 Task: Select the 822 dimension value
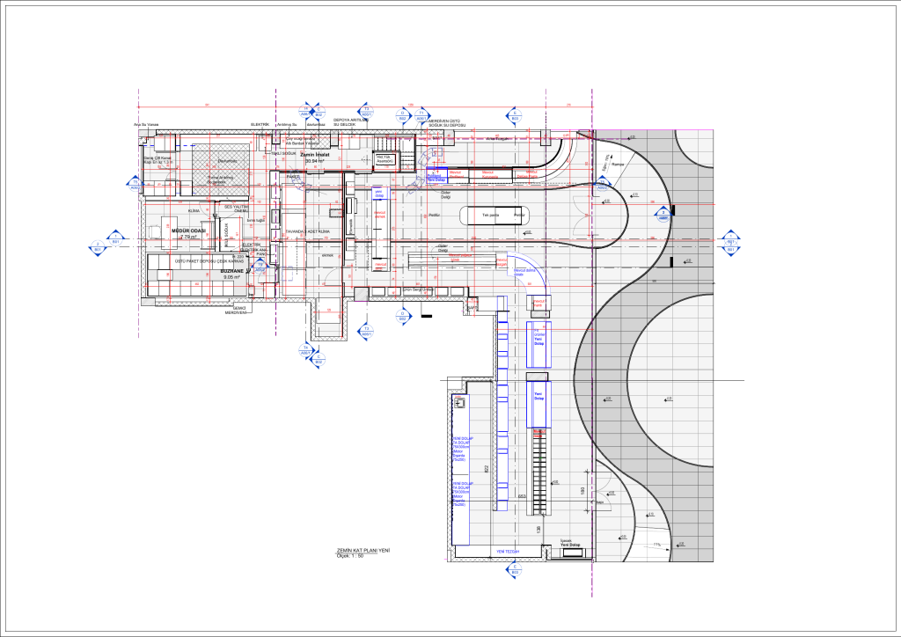point(487,469)
